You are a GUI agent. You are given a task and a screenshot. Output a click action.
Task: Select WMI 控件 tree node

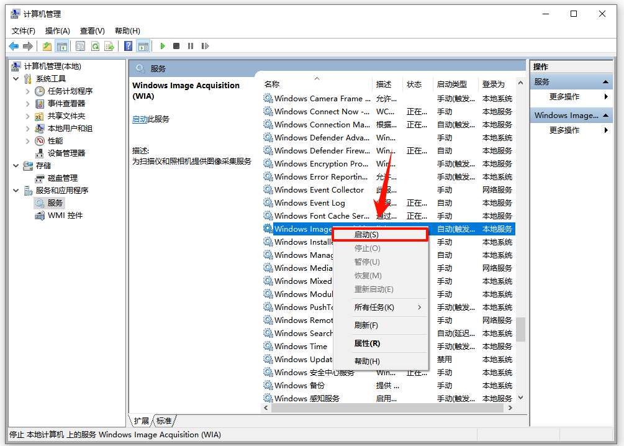(x=65, y=216)
